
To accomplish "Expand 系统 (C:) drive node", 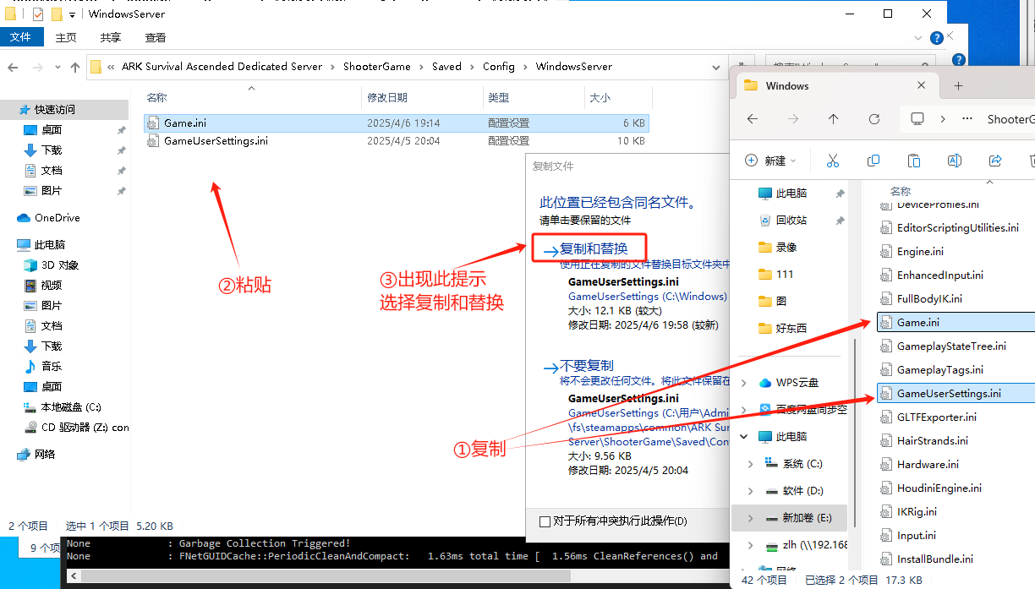I will [750, 464].
